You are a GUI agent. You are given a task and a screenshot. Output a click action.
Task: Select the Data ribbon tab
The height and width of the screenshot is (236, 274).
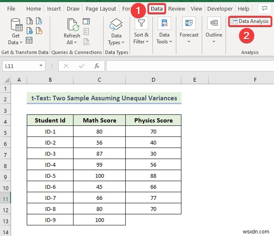(157, 9)
